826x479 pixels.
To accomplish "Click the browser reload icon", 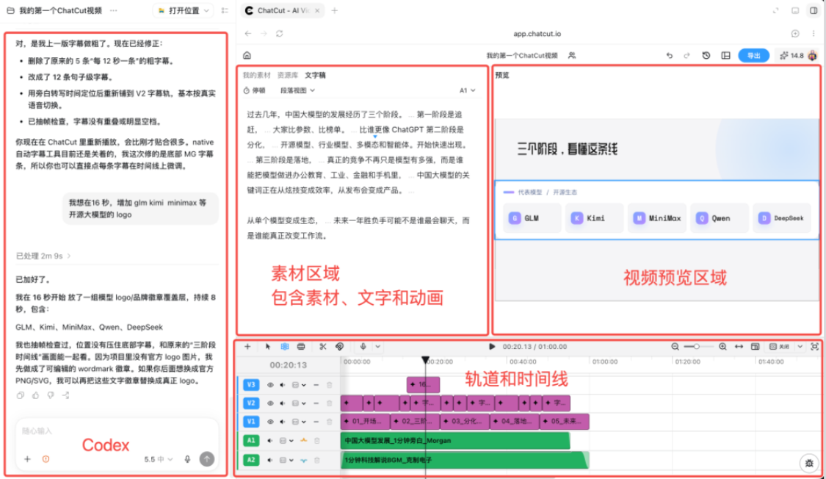I will click(280, 34).
